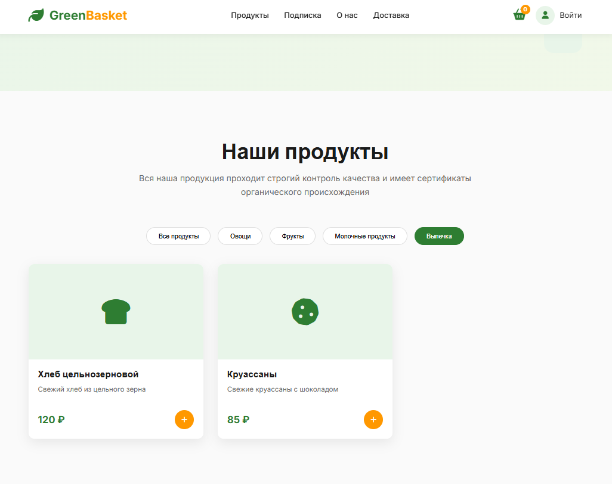The height and width of the screenshot is (484, 612).
Task: Open the О нас section
Action: point(347,15)
